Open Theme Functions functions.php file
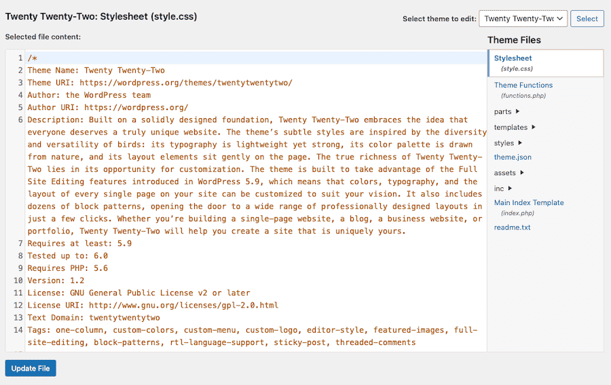Screen dimensions: 611x385 point(523,86)
